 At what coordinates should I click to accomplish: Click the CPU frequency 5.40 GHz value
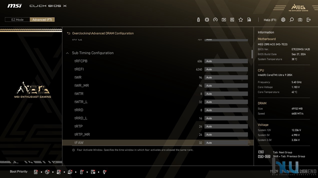(296, 82)
